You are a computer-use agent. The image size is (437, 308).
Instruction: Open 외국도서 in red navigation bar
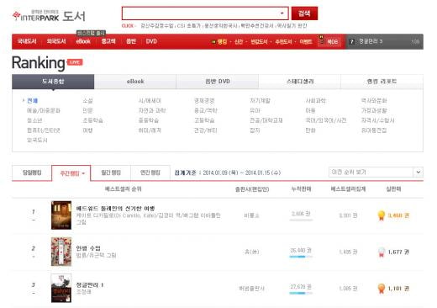tap(56, 41)
